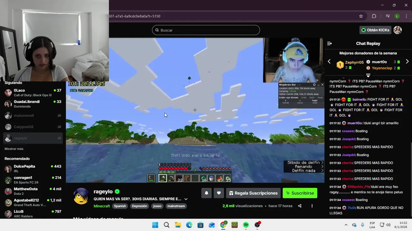Open offline channel matumorell

click(33, 116)
